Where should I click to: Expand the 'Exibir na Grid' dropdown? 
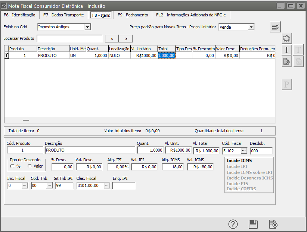pos(87,27)
